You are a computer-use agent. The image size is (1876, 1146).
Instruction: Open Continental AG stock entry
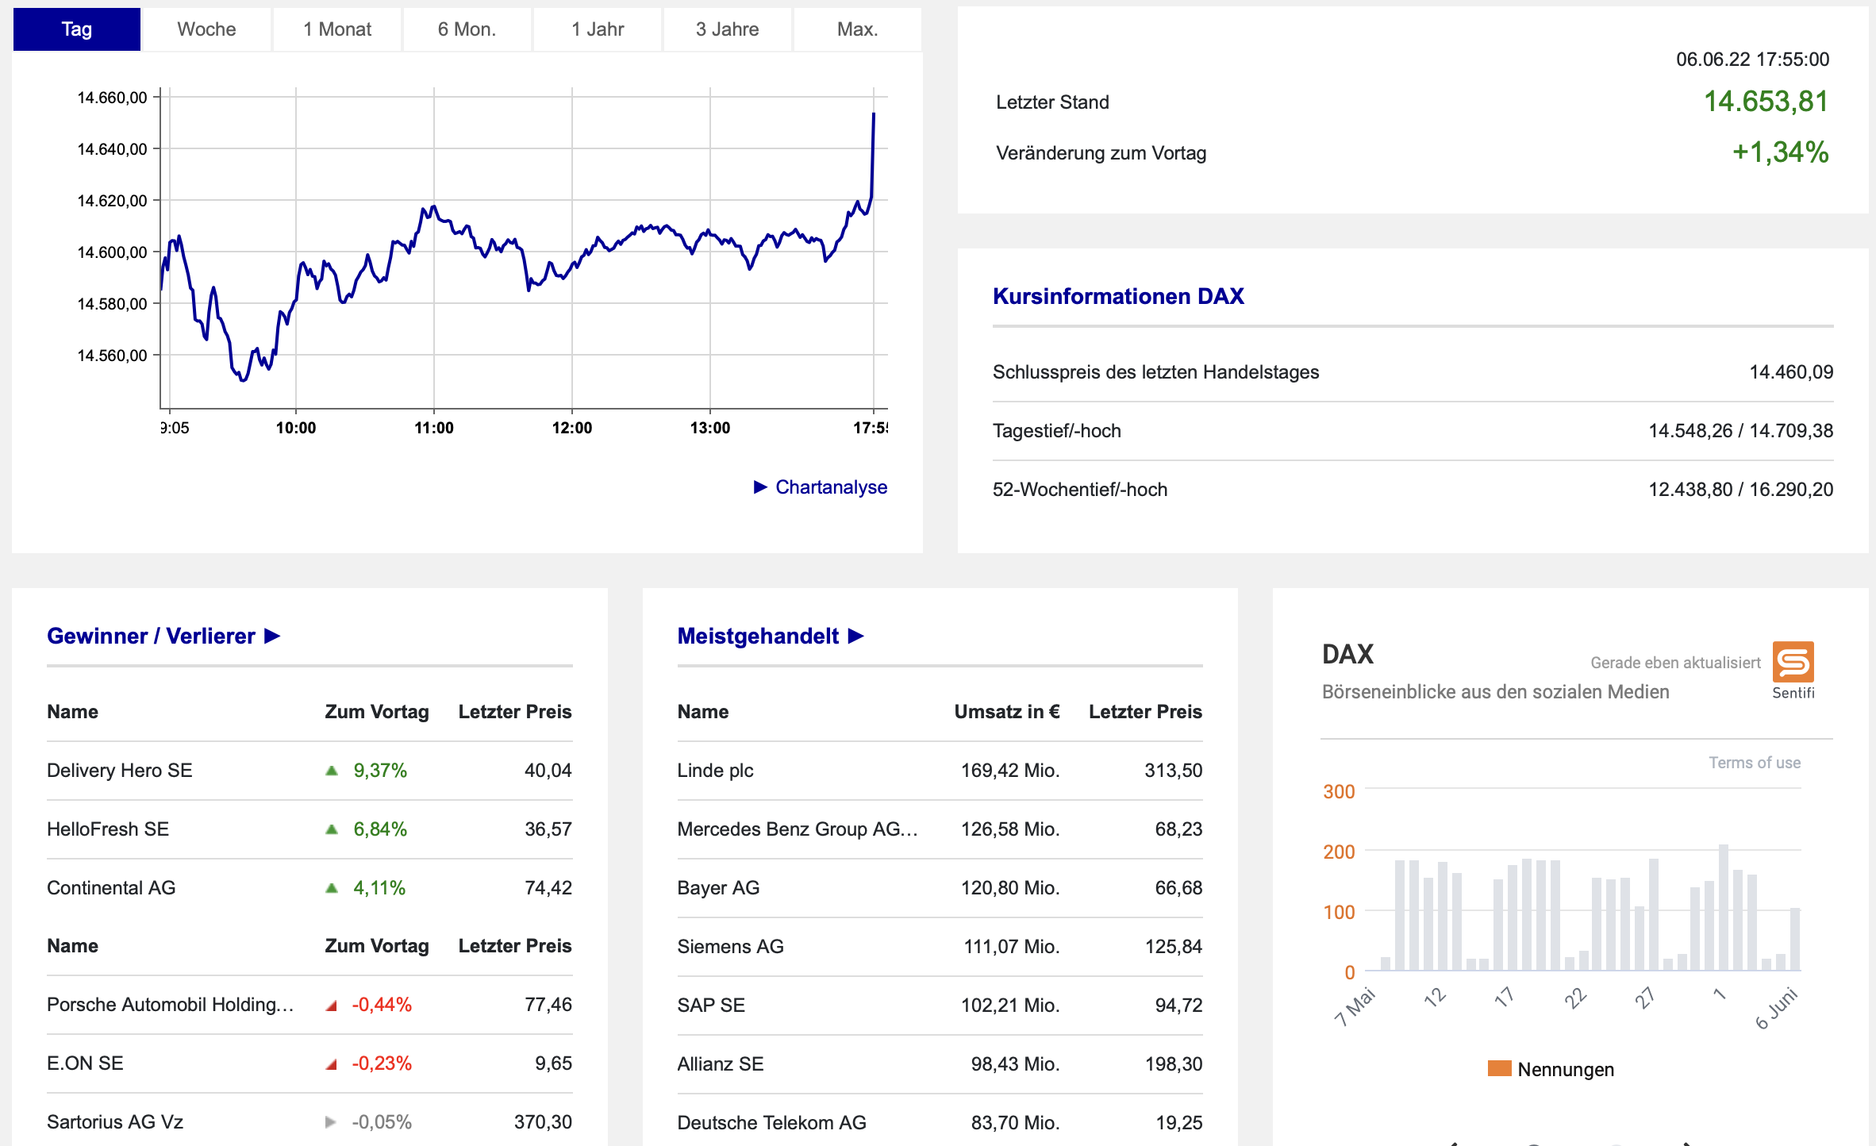pyautogui.click(x=111, y=888)
